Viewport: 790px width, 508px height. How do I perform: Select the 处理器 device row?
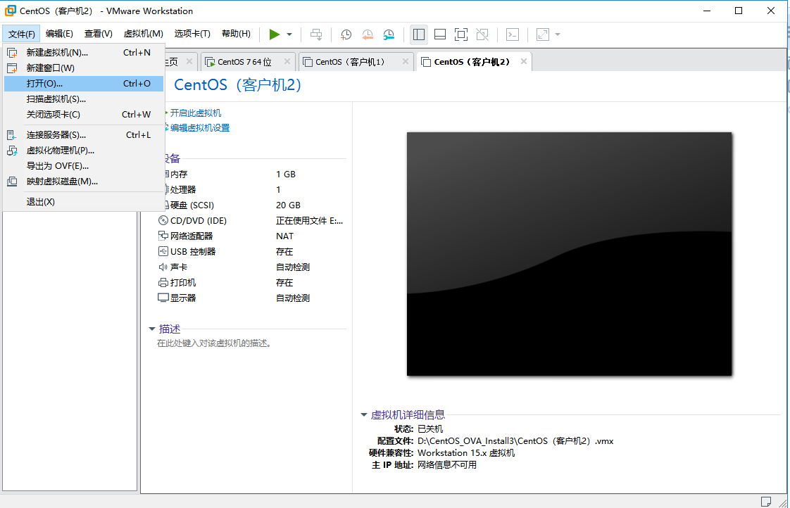pos(252,190)
